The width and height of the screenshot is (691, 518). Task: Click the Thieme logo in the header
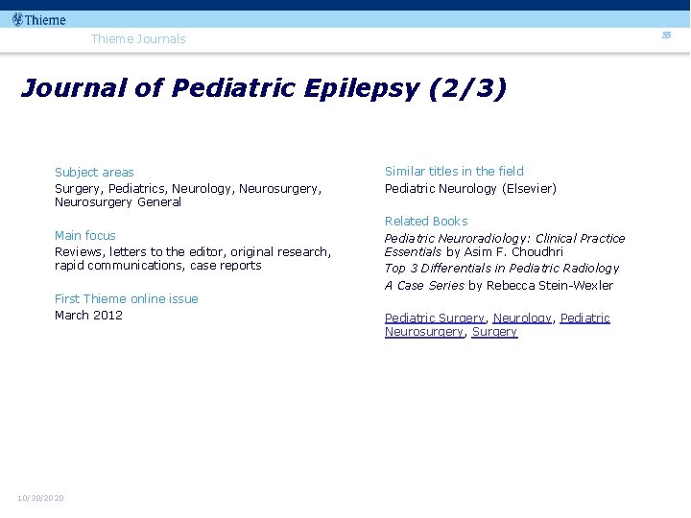[x=38, y=20]
